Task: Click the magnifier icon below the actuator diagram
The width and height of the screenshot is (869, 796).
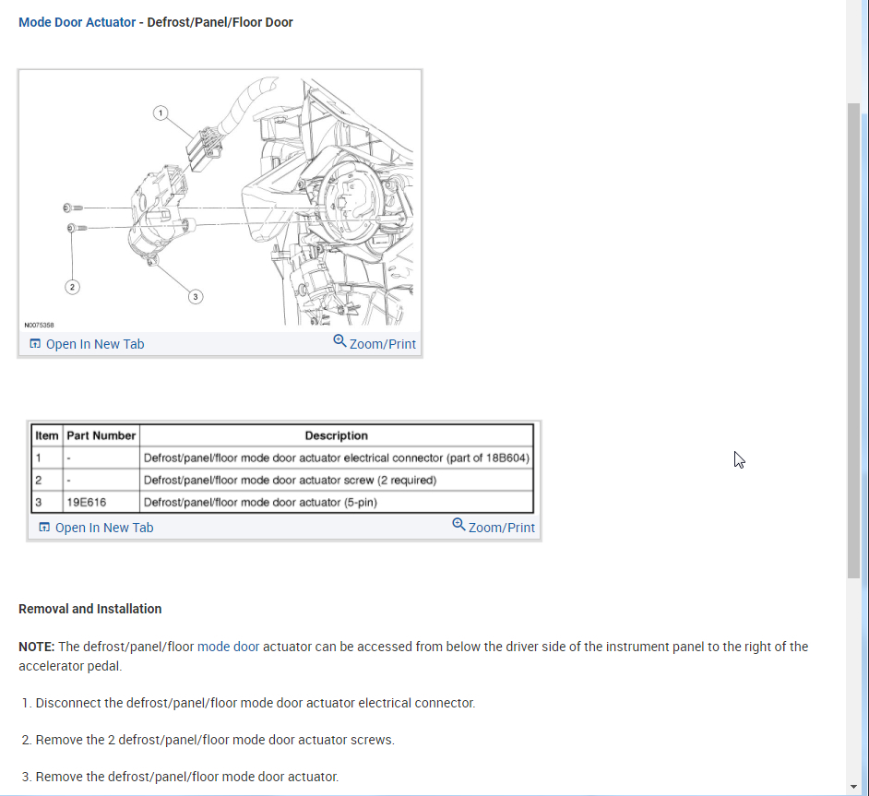Action: pyautogui.click(x=339, y=340)
